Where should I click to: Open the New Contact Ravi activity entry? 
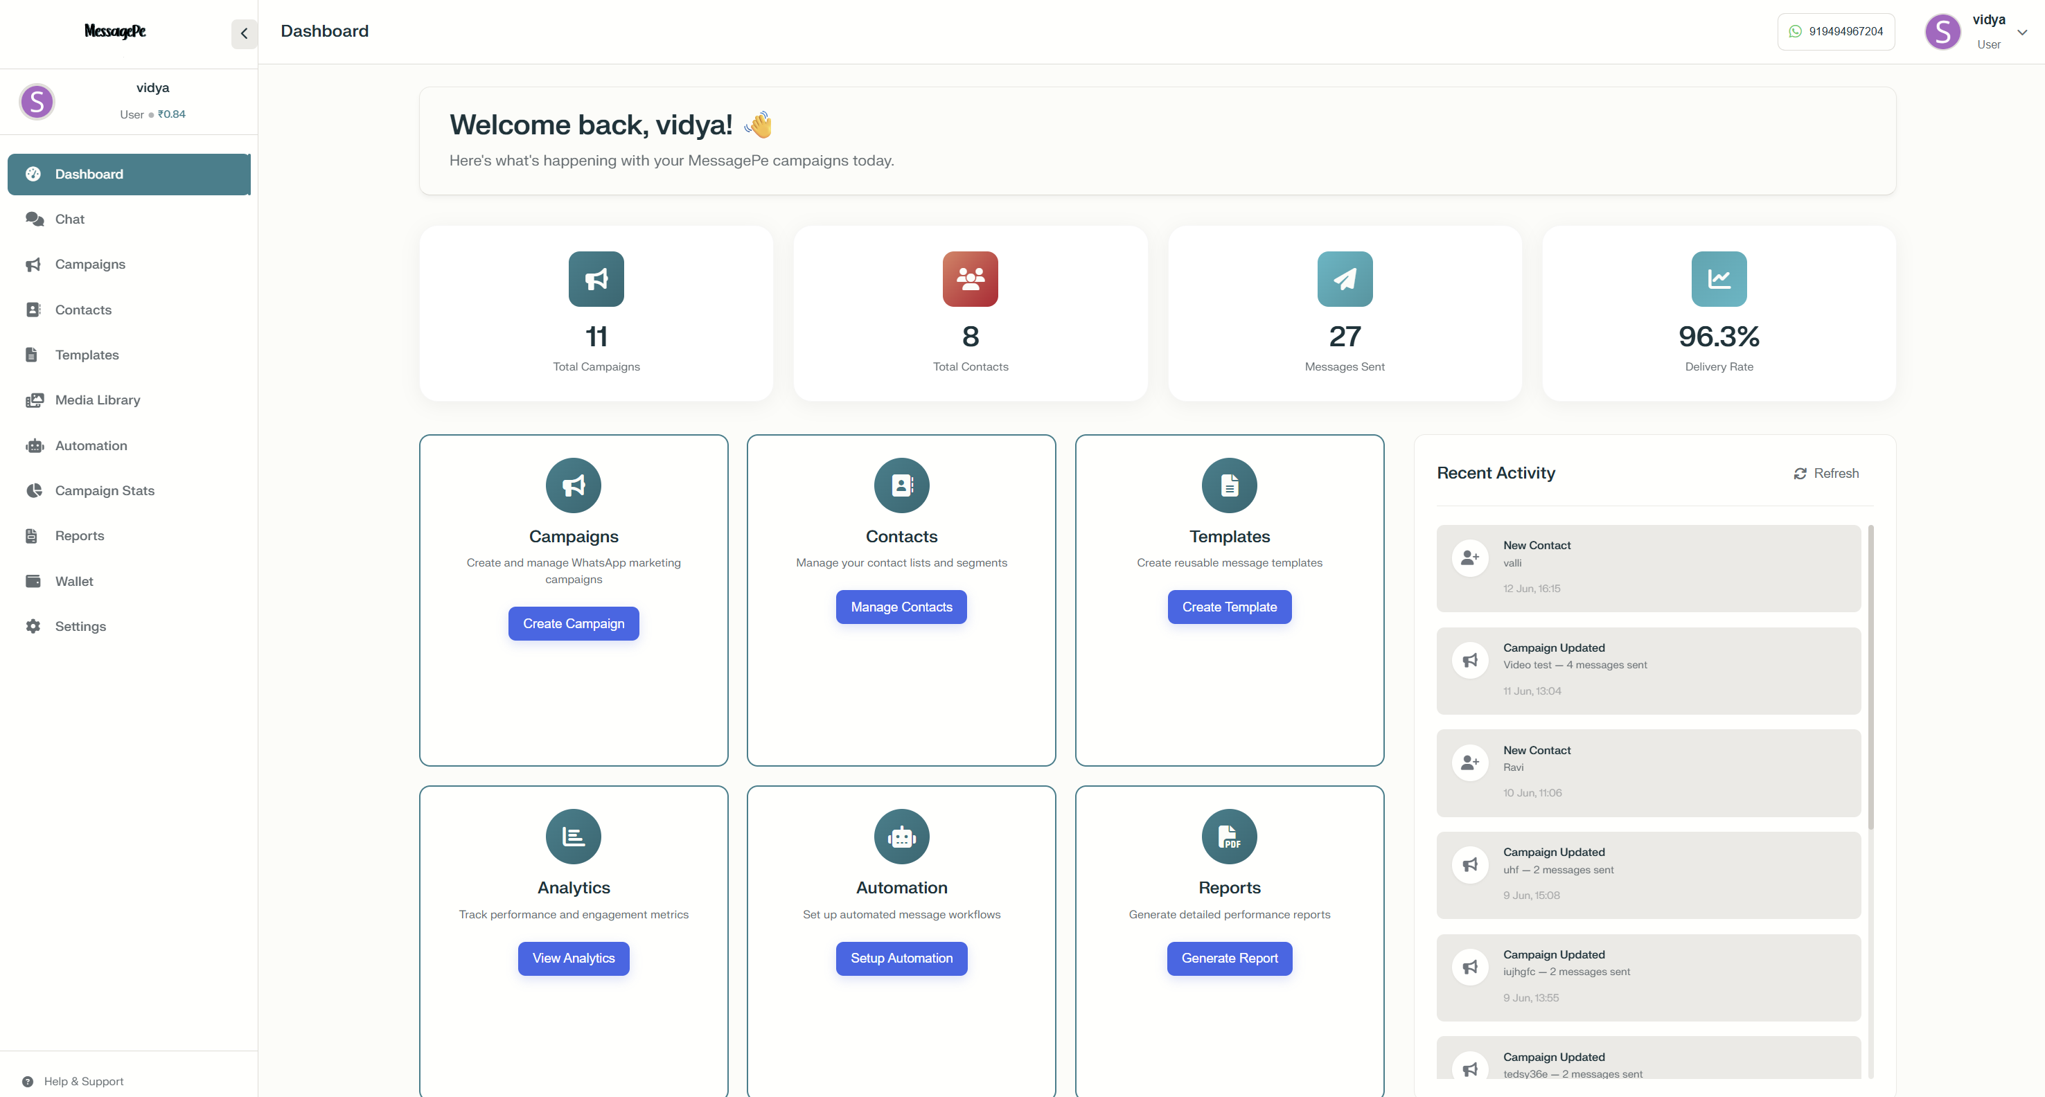(x=1648, y=773)
